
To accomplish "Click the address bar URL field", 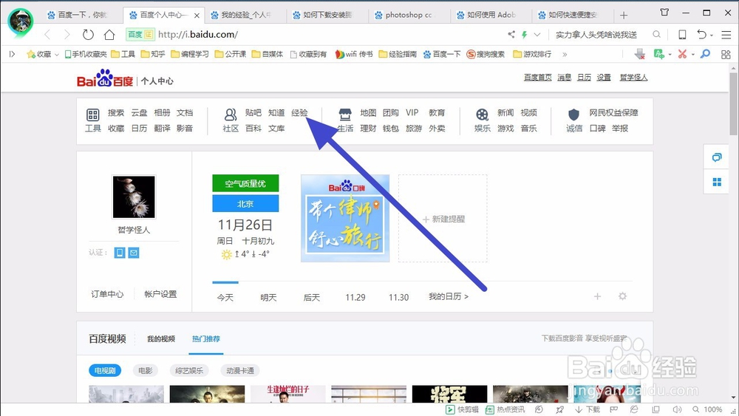I will point(330,35).
